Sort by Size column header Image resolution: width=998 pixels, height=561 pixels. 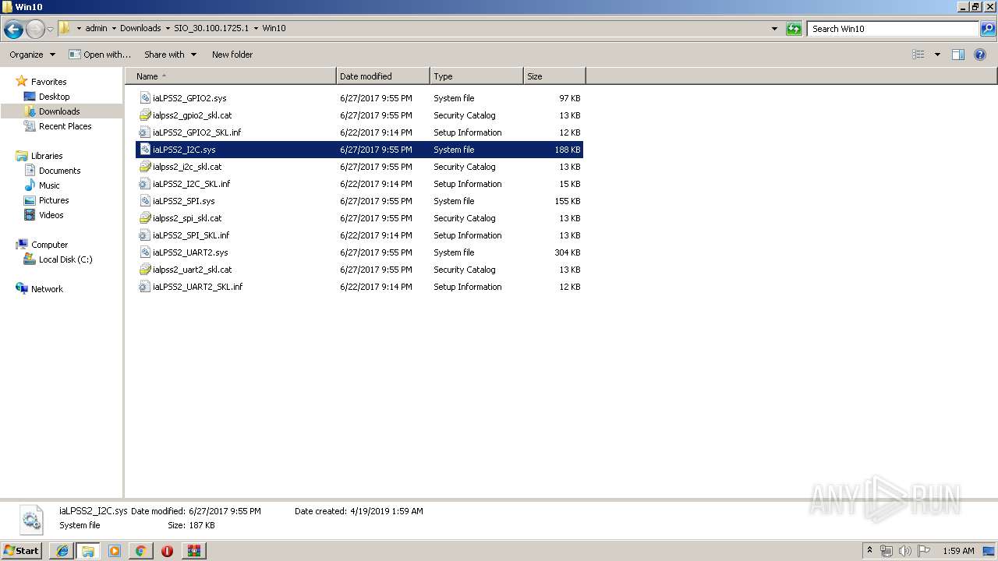pos(554,76)
